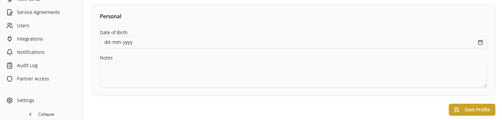The width and height of the screenshot is (502, 120).
Task: Open the calendar picker for Date of Birth
Action: [480, 42]
